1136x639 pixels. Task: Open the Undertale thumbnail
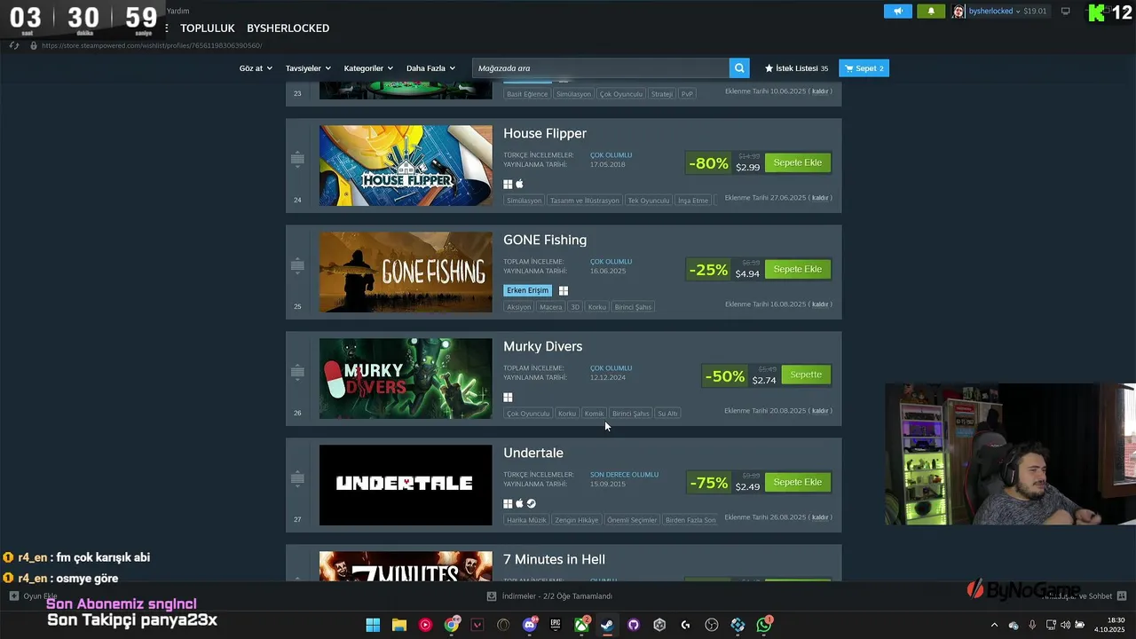[x=406, y=485]
